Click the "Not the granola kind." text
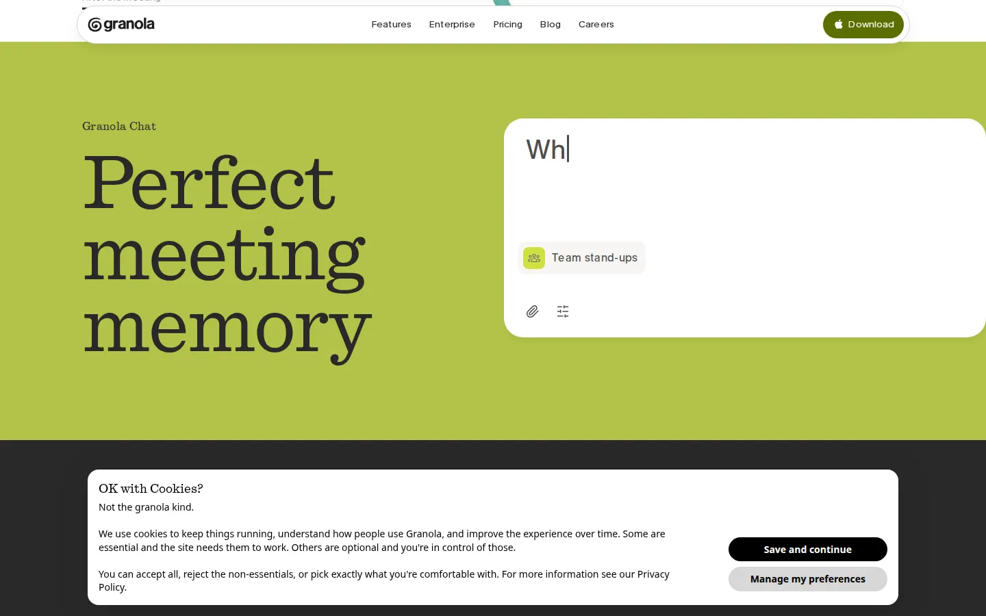This screenshot has width=986, height=616. click(146, 507)
